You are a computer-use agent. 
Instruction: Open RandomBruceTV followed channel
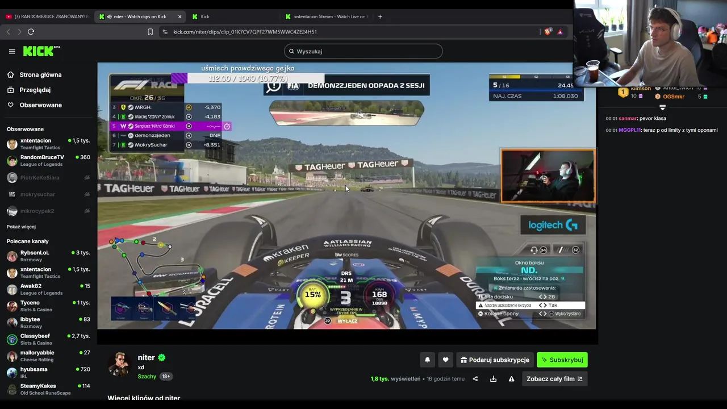(48, 160)
